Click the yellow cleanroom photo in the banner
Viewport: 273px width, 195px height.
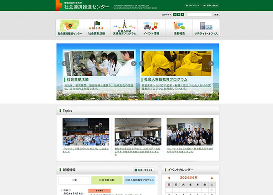pos(177,63)
